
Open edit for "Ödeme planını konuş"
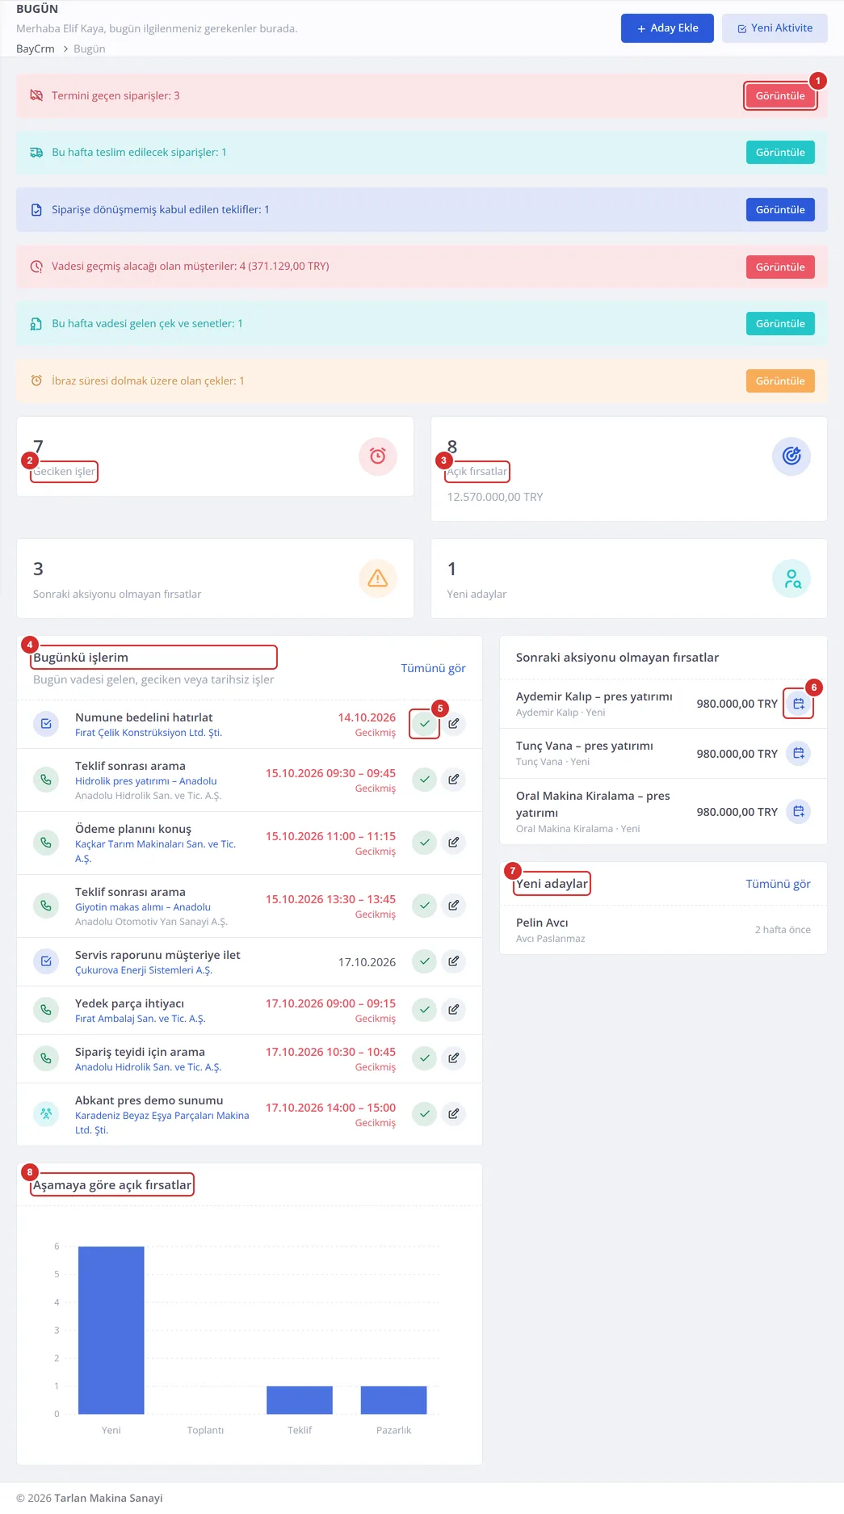pyautogui.click(x=454, y=843)
